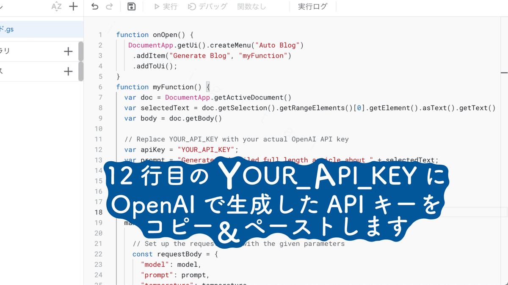This screenshot has height=285, width=508.
Task: Start debugging with デバッグ button
Action: click(x=208, y=6)
